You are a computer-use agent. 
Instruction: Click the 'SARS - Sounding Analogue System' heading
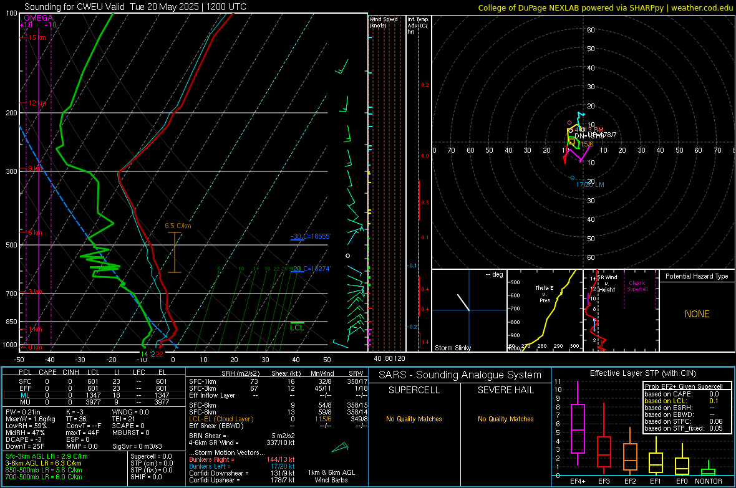coord(460,375)
